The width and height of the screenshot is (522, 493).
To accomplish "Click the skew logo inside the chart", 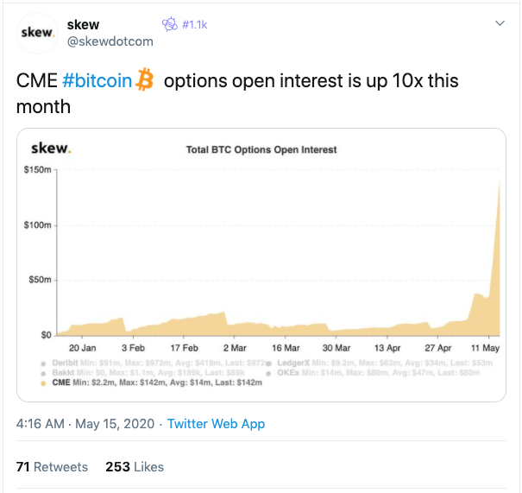I will 51,148.
